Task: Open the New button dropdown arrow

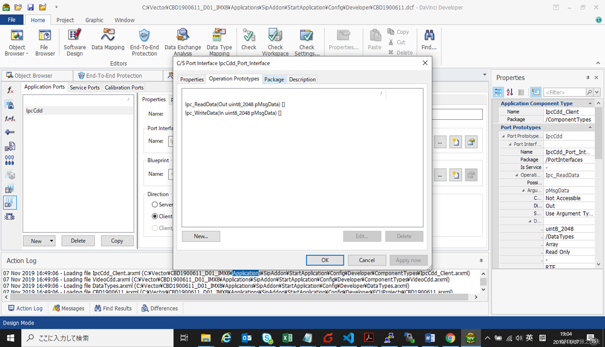Action: coord(51,241)
